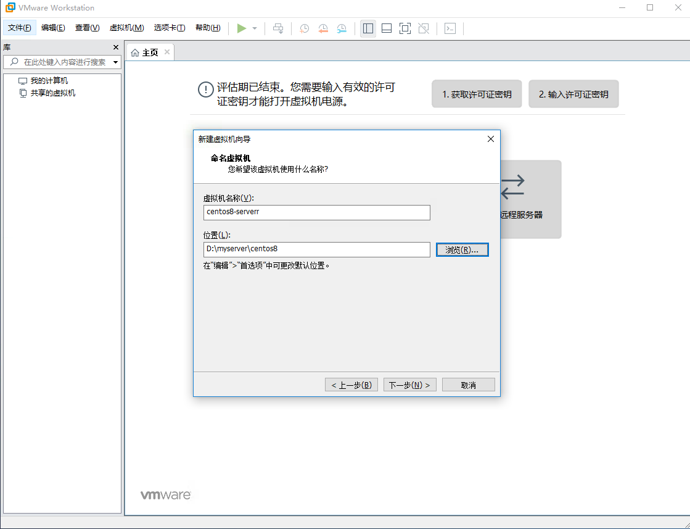Click the 共享的虚拟机 icon
The image size is (690, 529).
(x=23, y=93)
